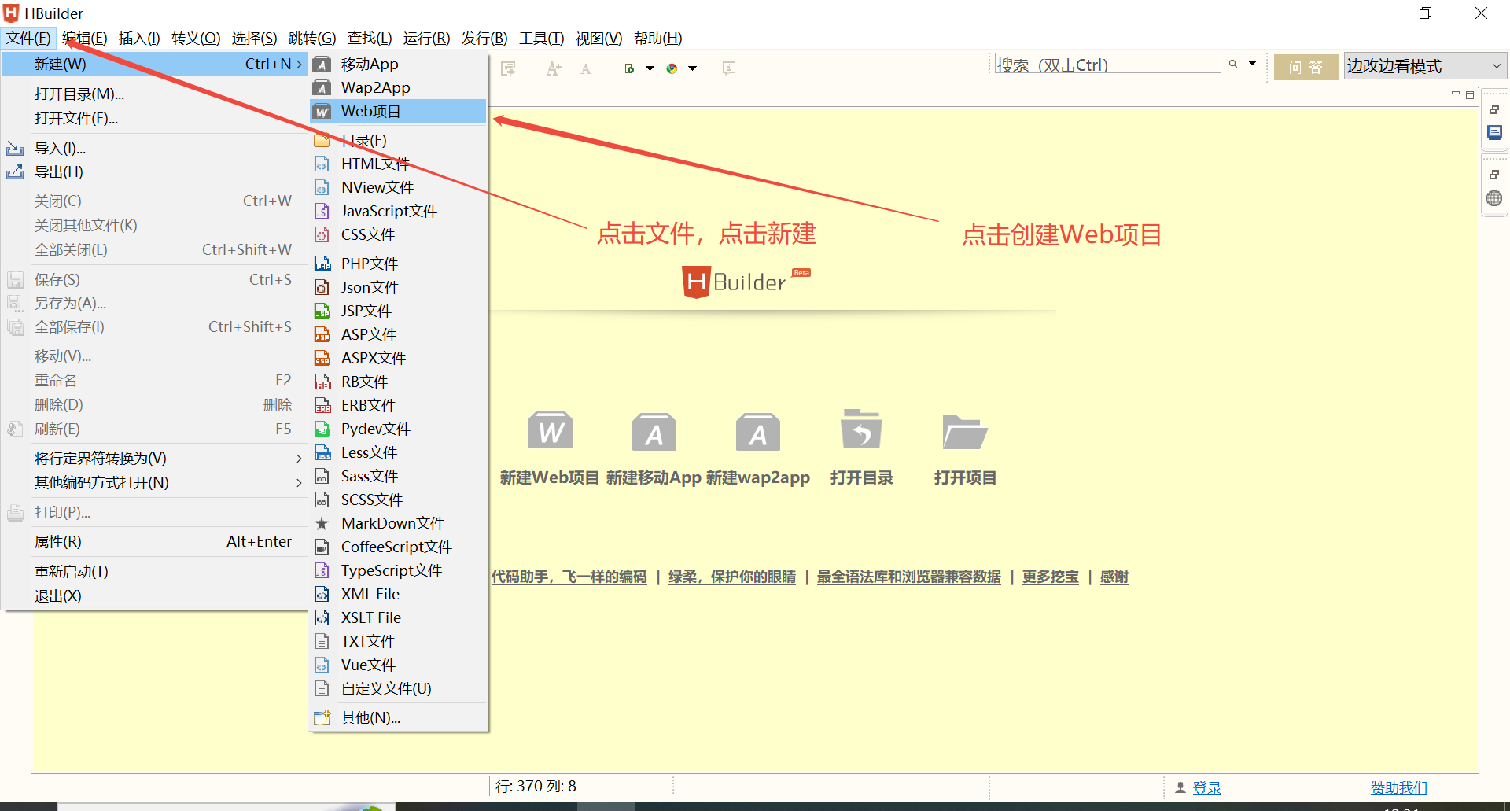Click the MarkDown文件 star icon

pos(322,523)
